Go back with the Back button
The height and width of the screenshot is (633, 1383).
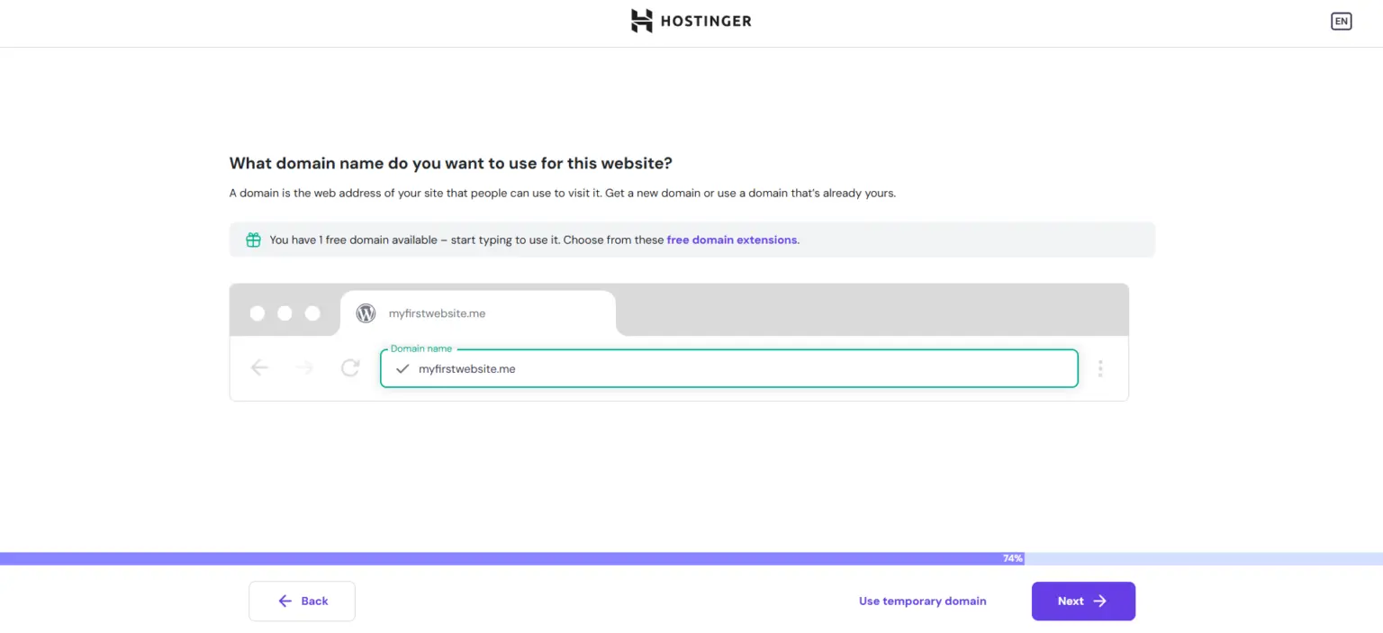[302, 601]
